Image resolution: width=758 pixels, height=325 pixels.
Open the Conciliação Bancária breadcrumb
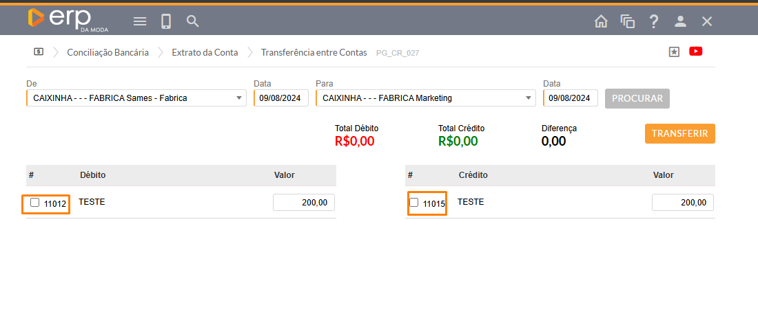pos(107,52)
